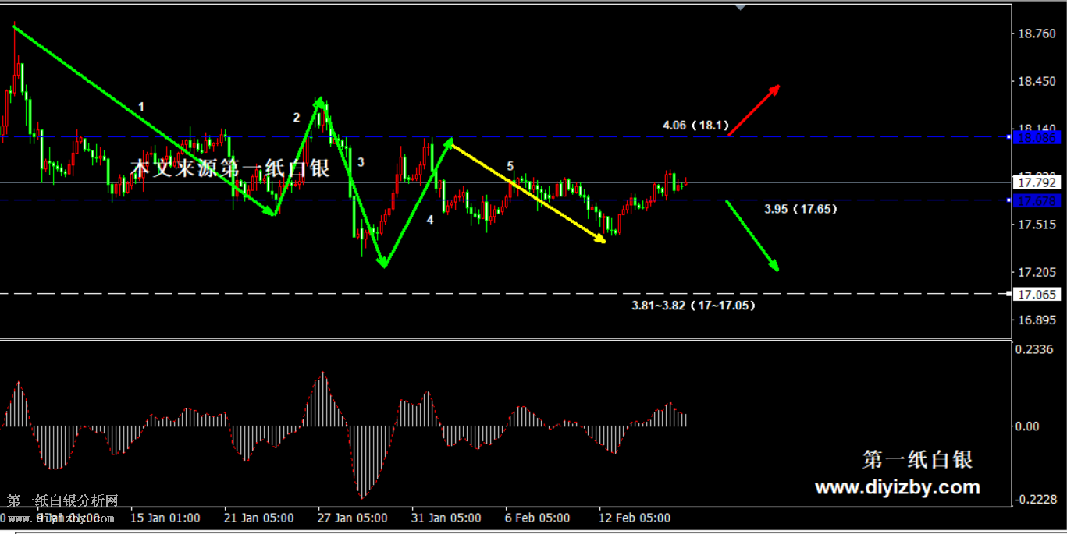Select the '4.06 (18.1)' text annotation
Image resolution: width=1067 pixels, height=534 pixels.
tap(695, 125)
